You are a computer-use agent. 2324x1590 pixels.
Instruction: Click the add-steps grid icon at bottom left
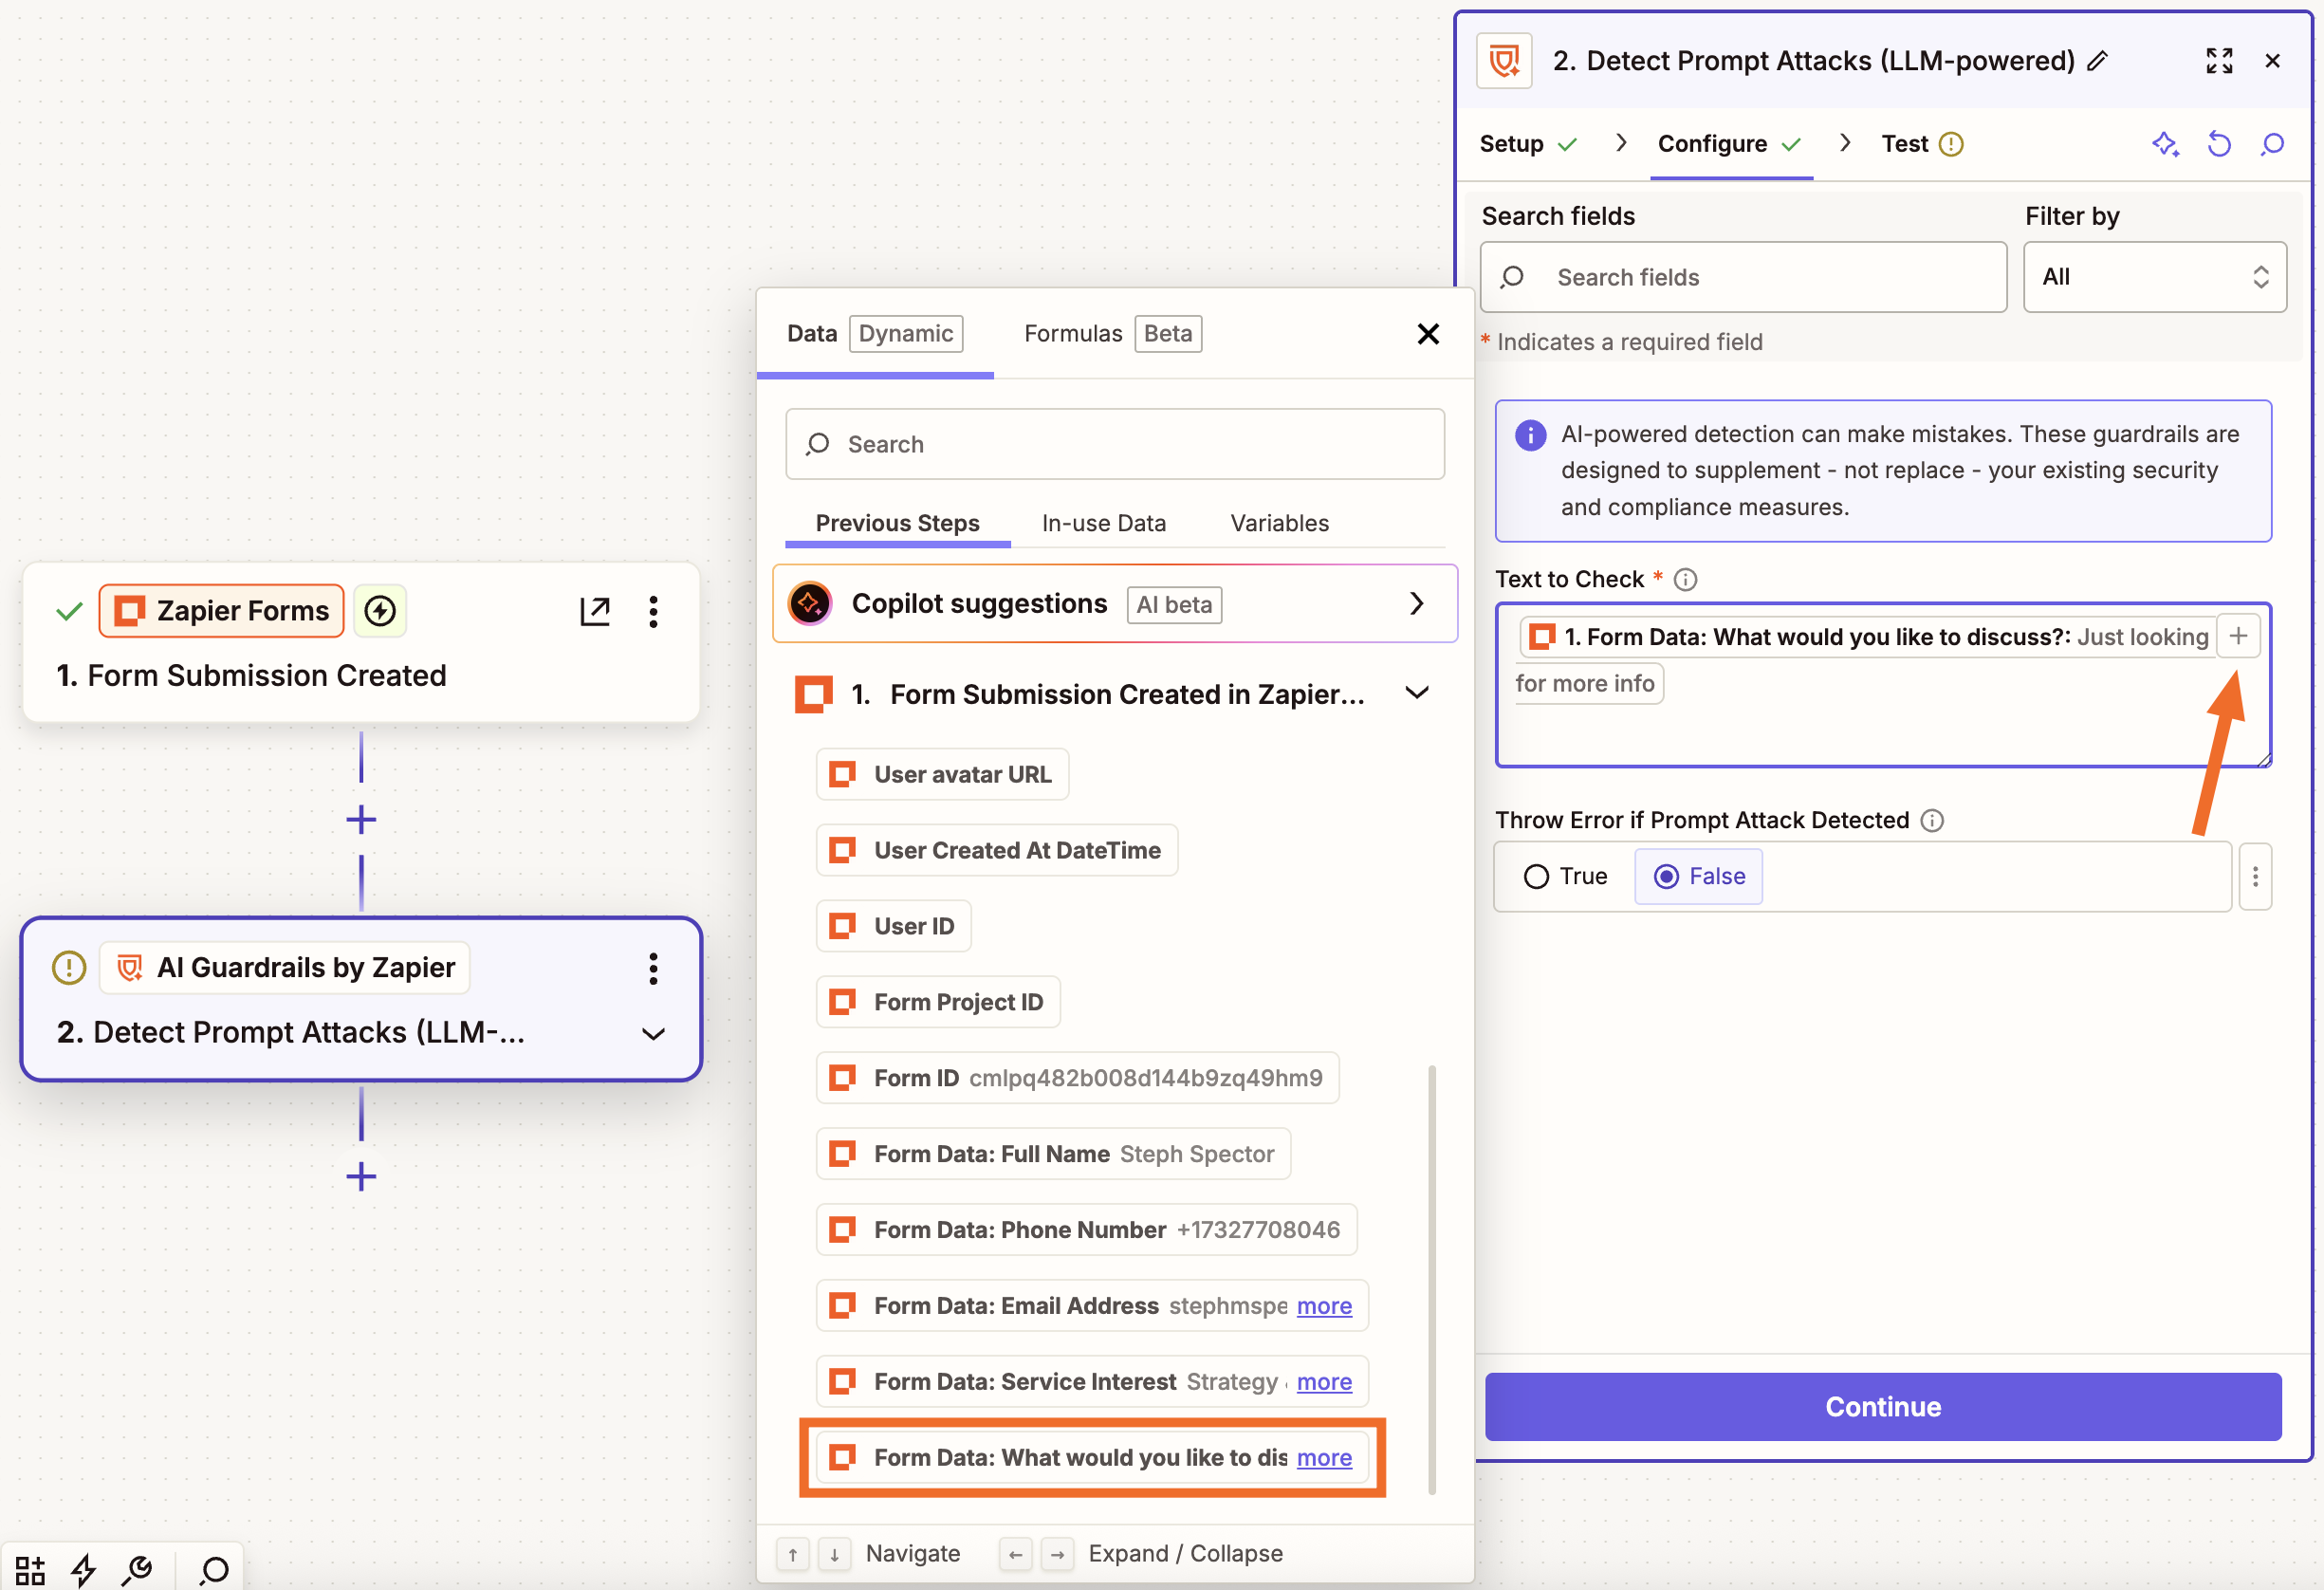[x=29, y=1568]
